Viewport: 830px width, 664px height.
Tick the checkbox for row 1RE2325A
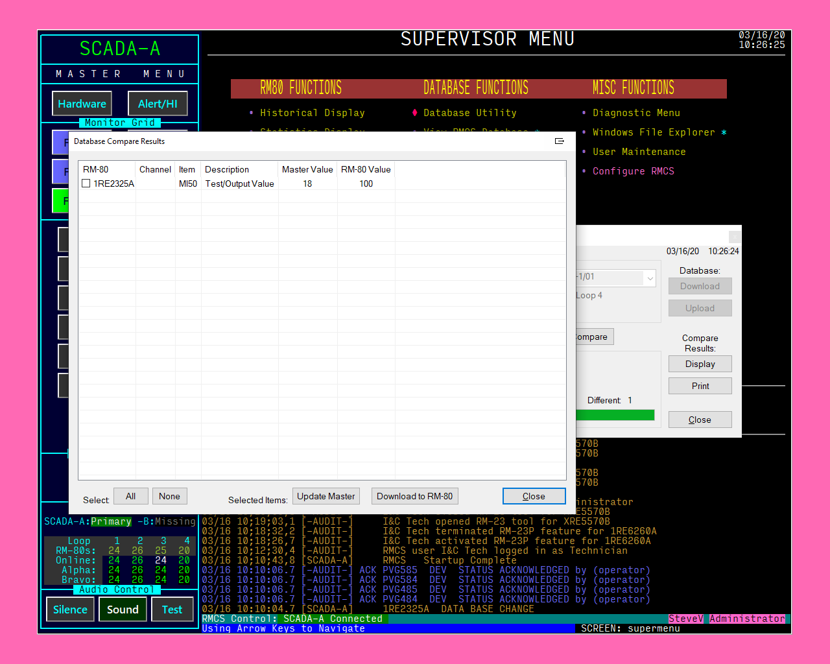click(86, 184)
